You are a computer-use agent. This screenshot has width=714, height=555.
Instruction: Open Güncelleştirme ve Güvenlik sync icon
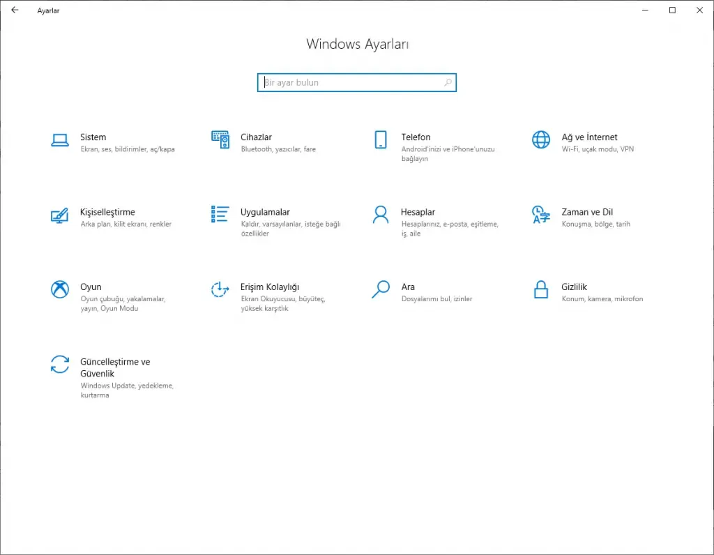[x=60, y=365]
